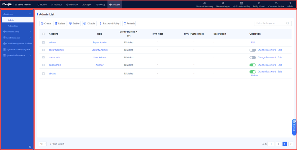Launch Quick Onboarding icon
This screenshot has width=297, height=150.
[241, 3]
